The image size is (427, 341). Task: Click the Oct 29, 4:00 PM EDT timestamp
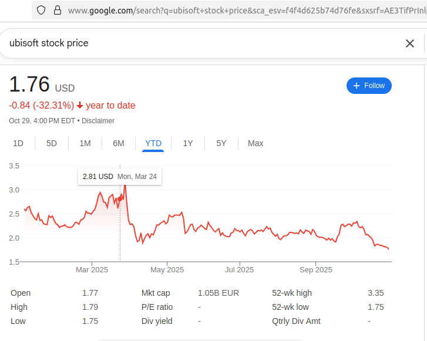[42, 121]
